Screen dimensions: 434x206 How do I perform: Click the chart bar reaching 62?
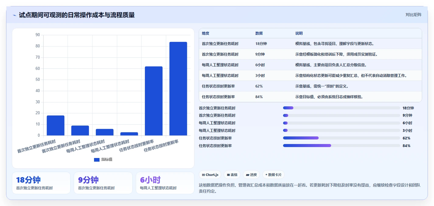[154, 101]
